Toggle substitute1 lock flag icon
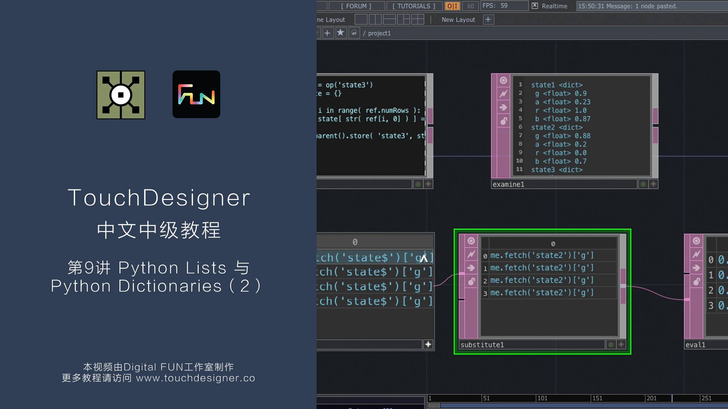The height and width of the screenshot is (409, 728). coord(471,281)
